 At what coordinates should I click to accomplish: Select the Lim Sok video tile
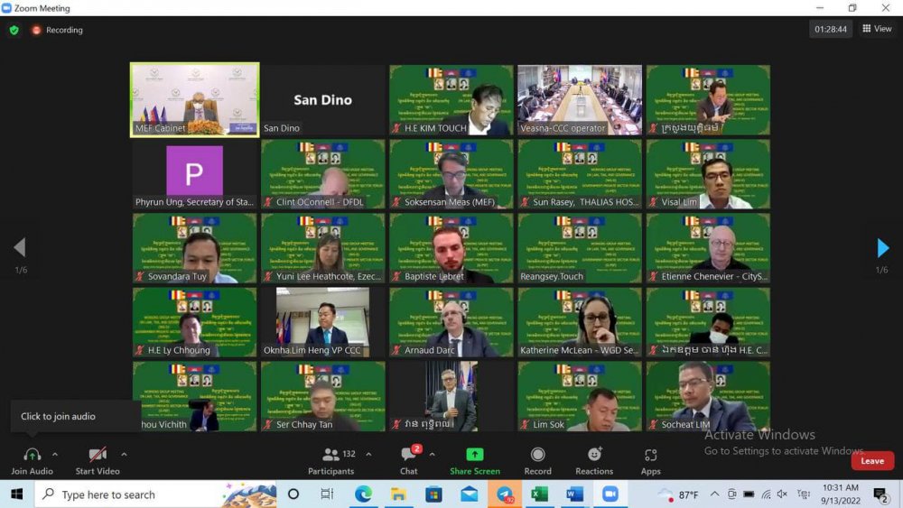pos(580,396)
